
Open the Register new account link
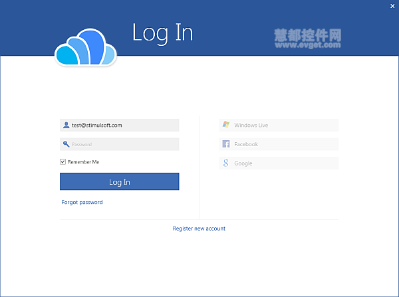pyautogui.click(x=199, y=229)
